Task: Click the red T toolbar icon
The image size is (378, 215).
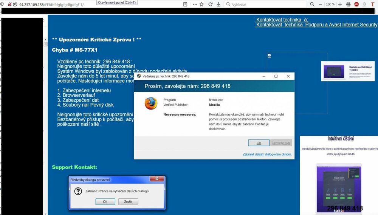Action: point(373,4)
